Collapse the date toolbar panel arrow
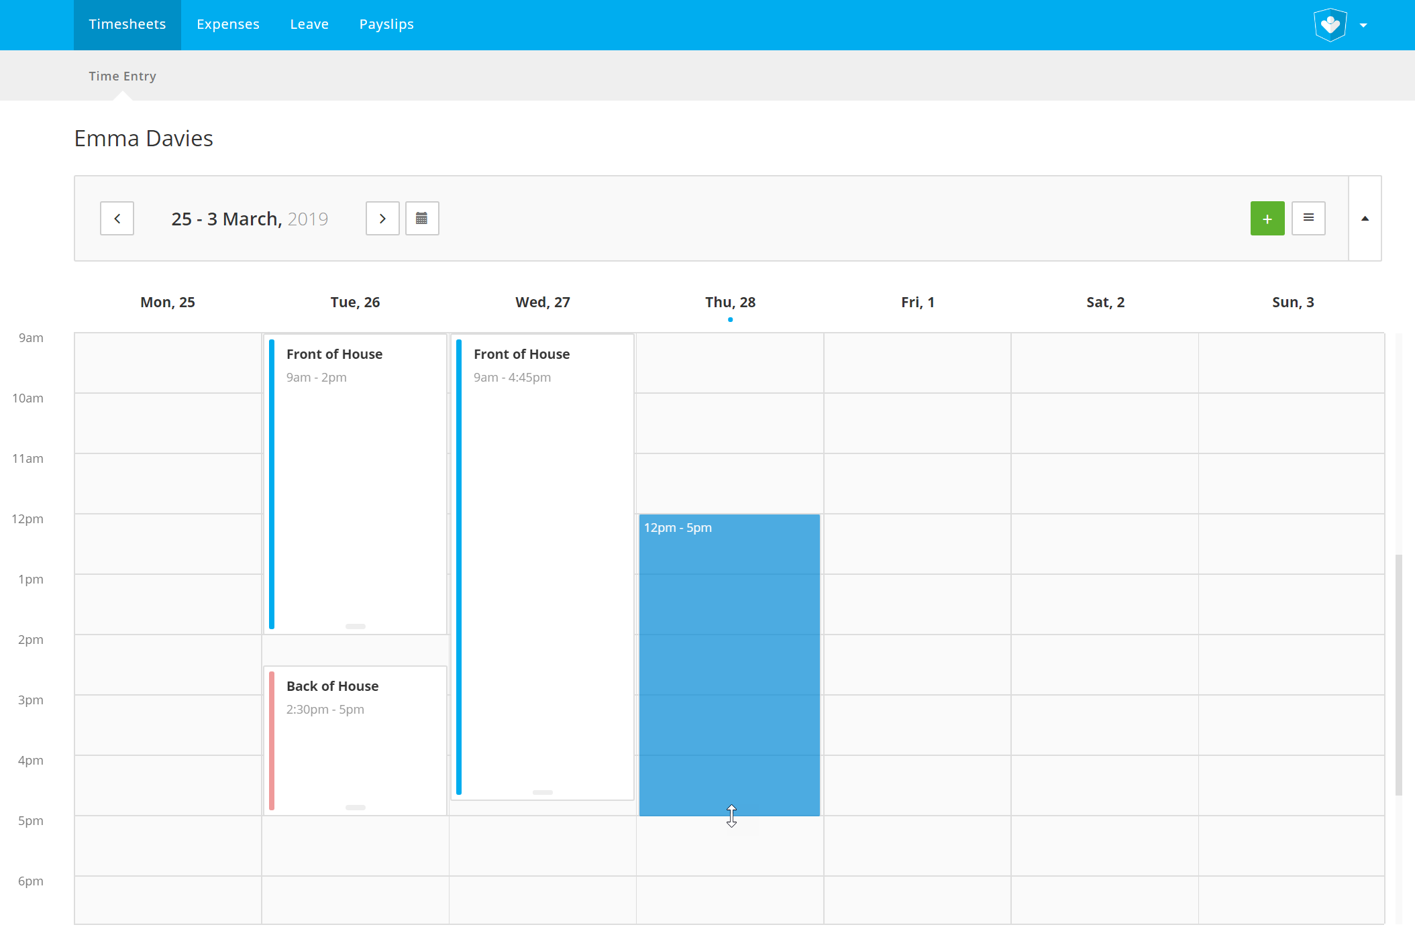This screenshot has height=929, width=1415. click(1365, 219)
